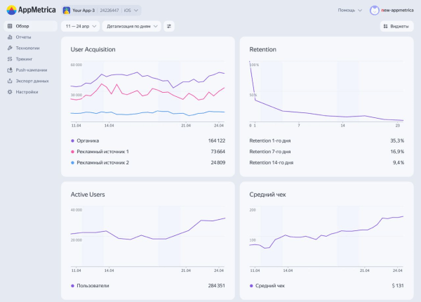Click the Retention 7-го дня row

click(x=326, y=151)
